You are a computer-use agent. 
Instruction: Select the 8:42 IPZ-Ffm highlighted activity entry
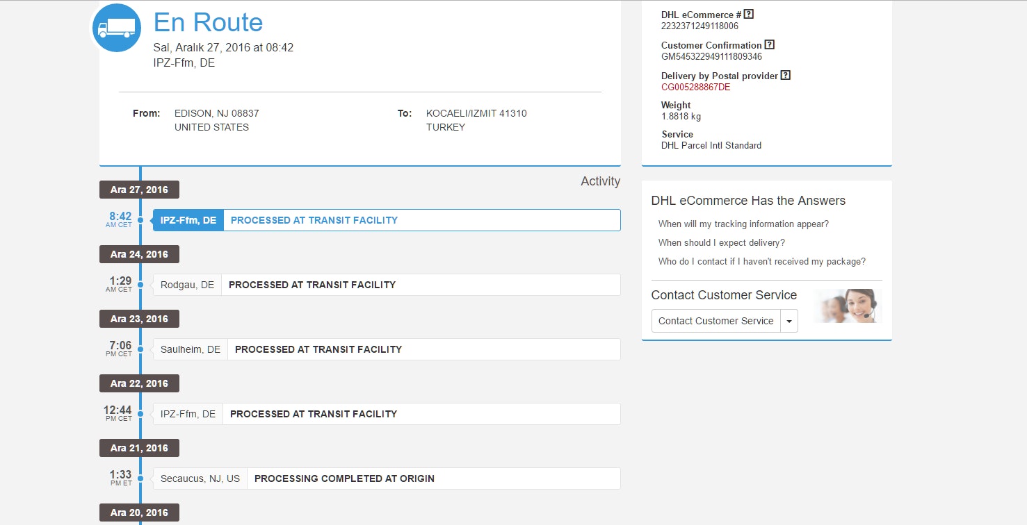tap(386, 220)
